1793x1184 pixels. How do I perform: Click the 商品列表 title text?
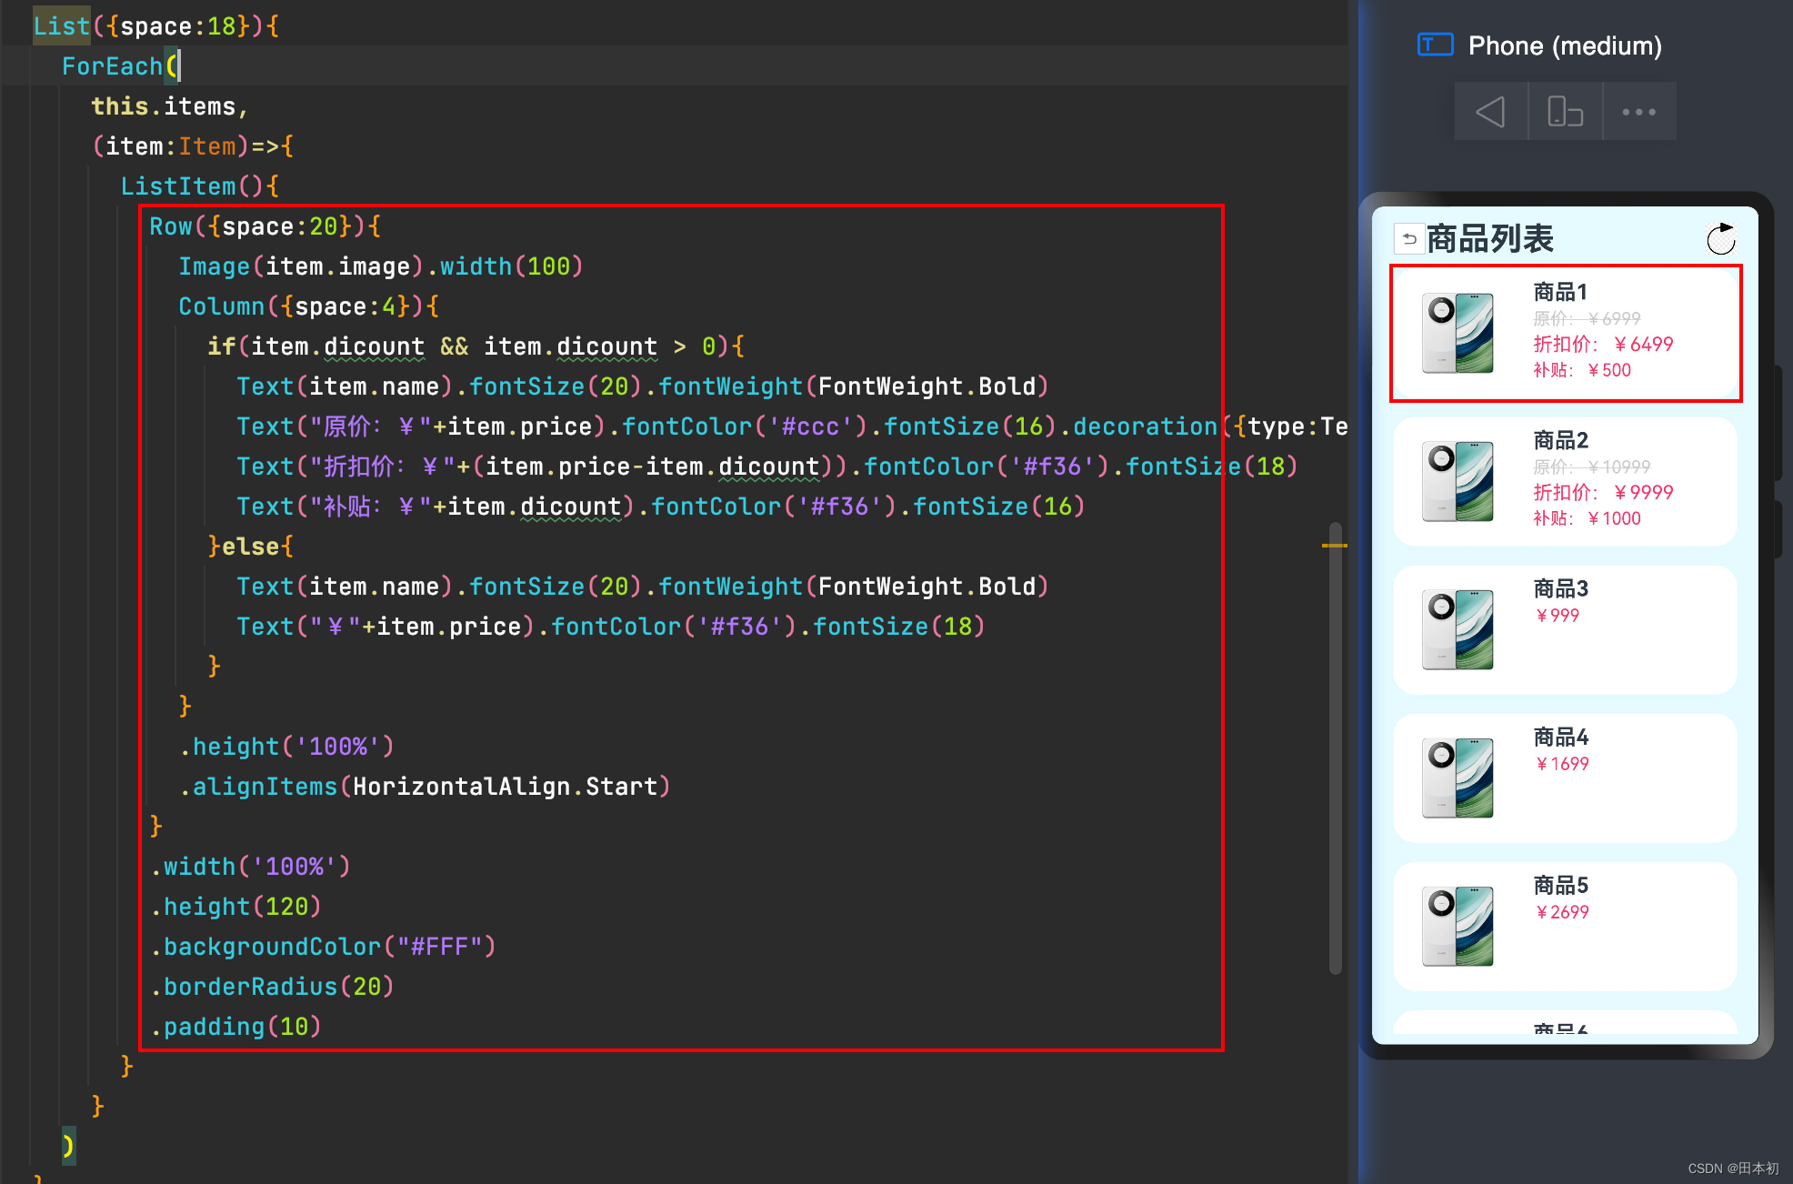point(1490,239)
